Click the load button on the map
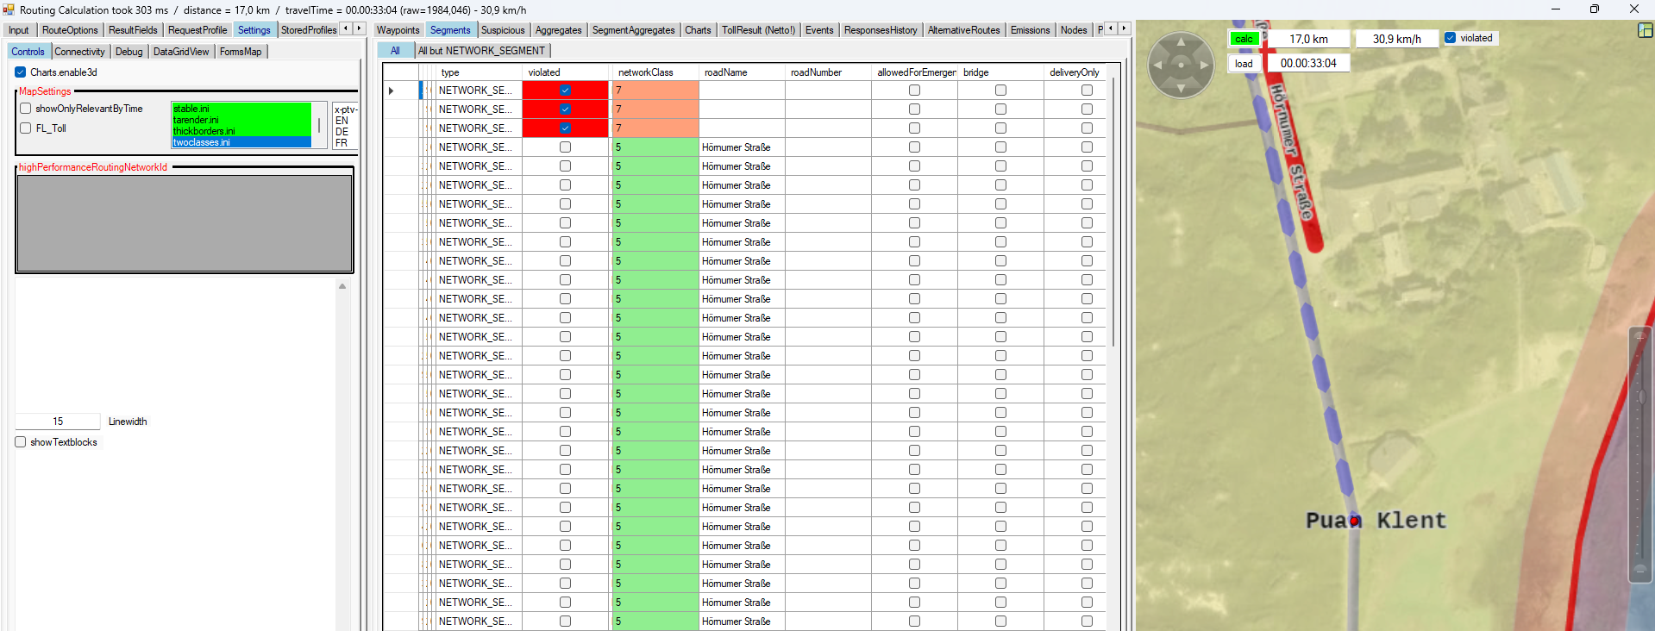 [1243, 64]
